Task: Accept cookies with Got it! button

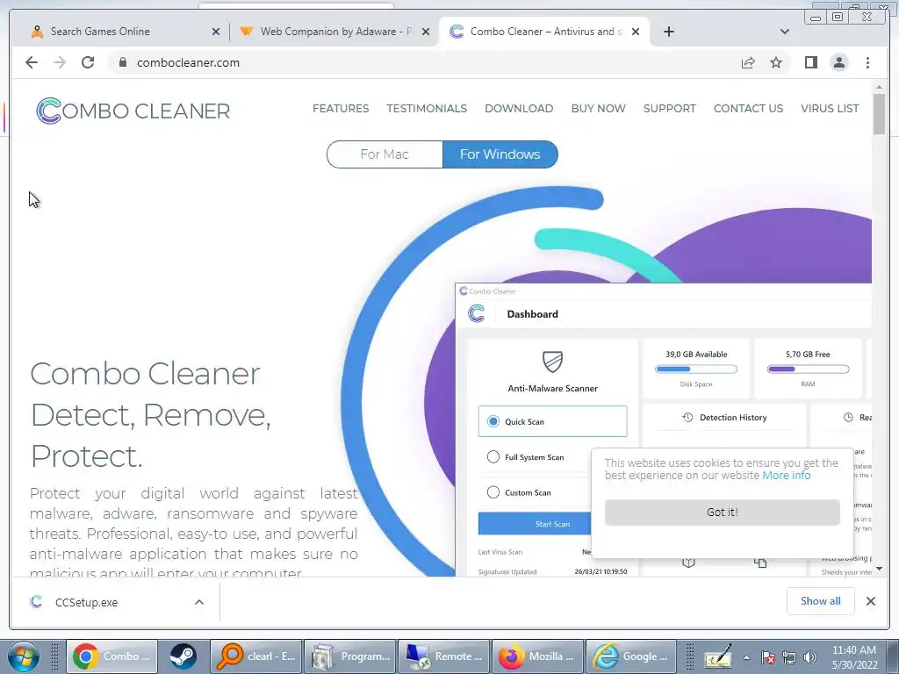Action: pyautogui.click(x=722, y=512)
